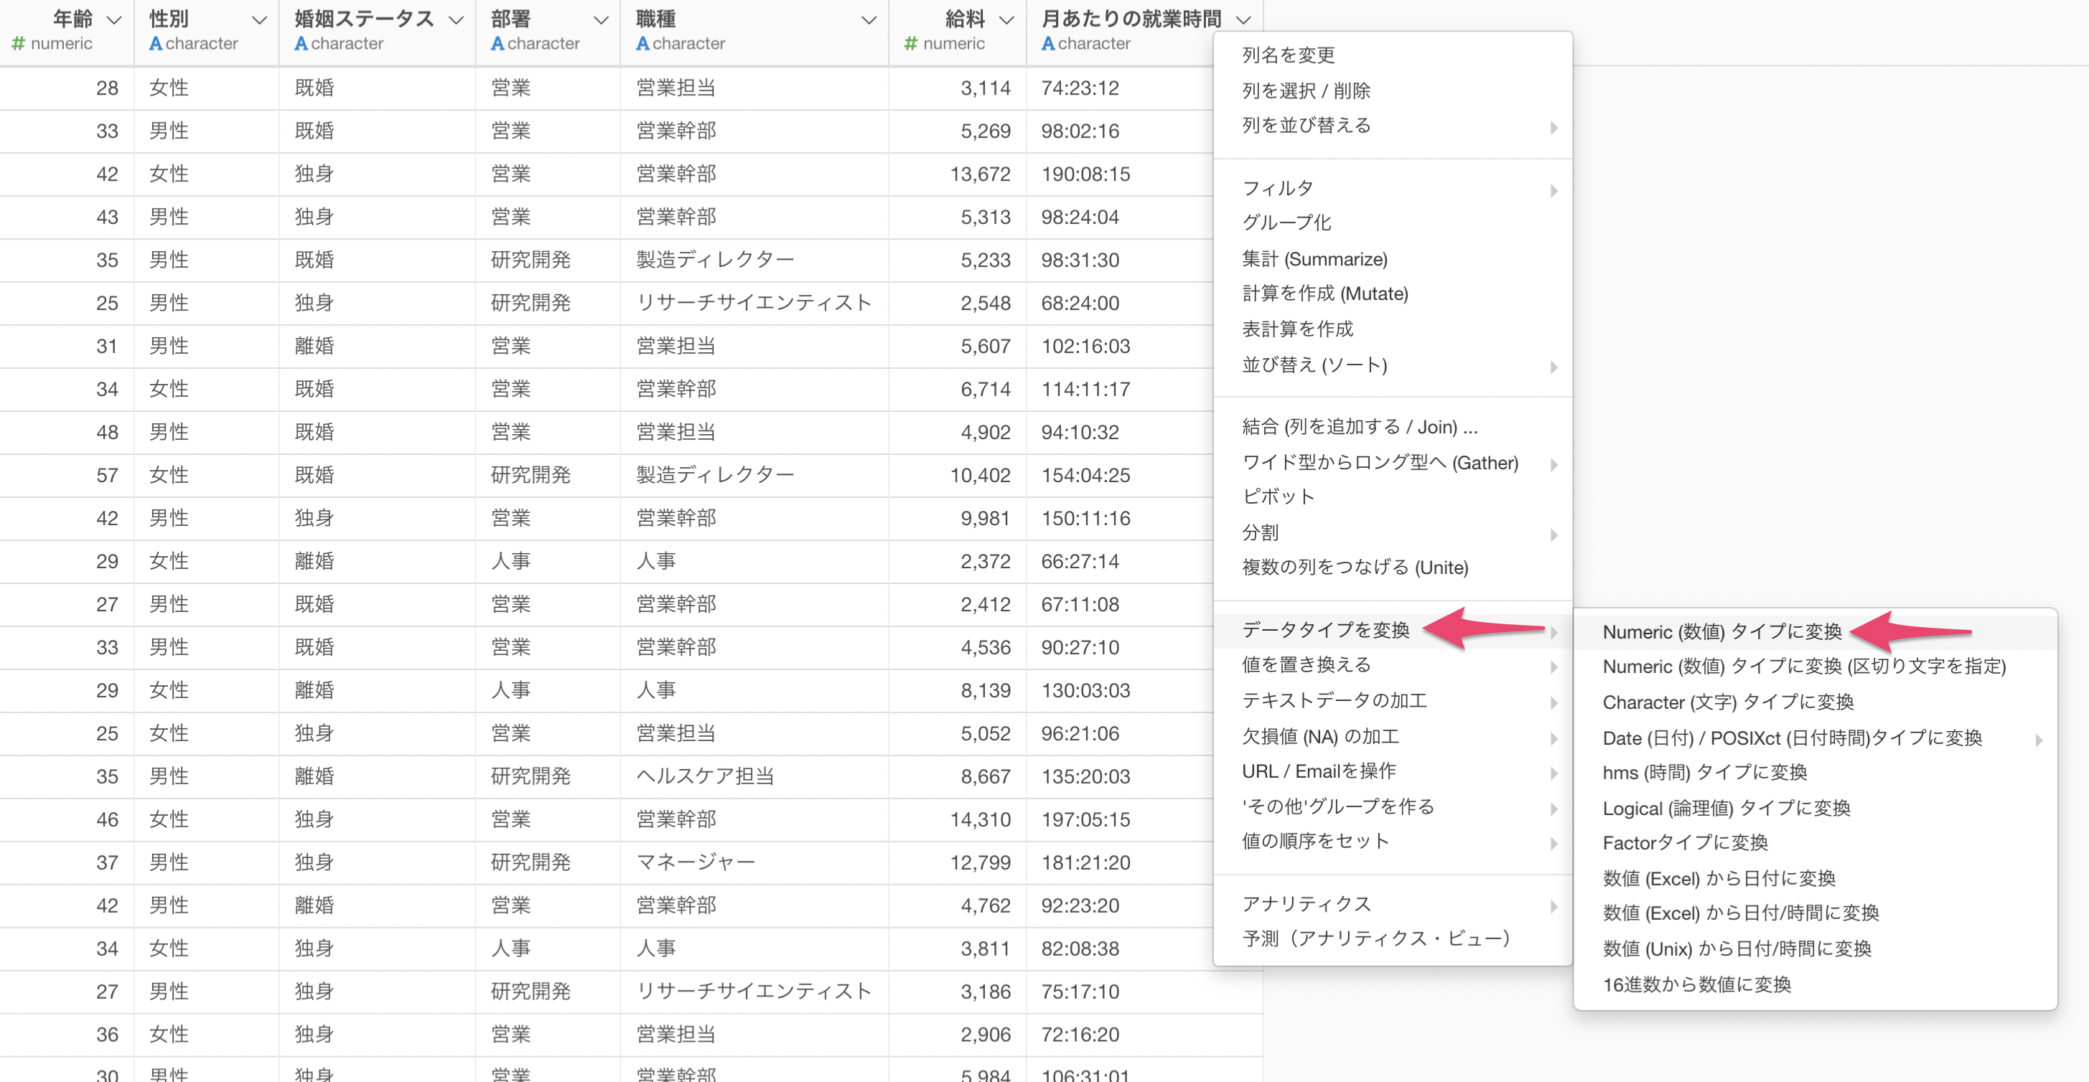Open 部署 column header dropdown arrow
This screenshot has width=2089, height=1082.
point(601,19)
